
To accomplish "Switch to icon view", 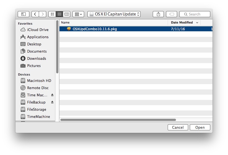I will tap(52, 14).
